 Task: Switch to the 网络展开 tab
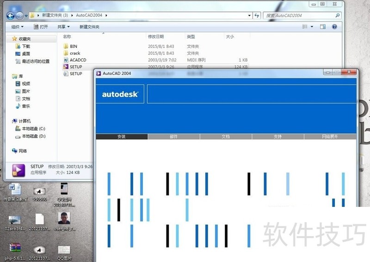tap(330, 137)
